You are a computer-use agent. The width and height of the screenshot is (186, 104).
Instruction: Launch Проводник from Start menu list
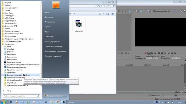click(x=11, y=73)
